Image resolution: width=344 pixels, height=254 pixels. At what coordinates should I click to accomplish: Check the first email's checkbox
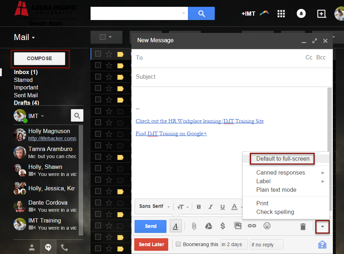pyautogui.click(x=98, y=54)
